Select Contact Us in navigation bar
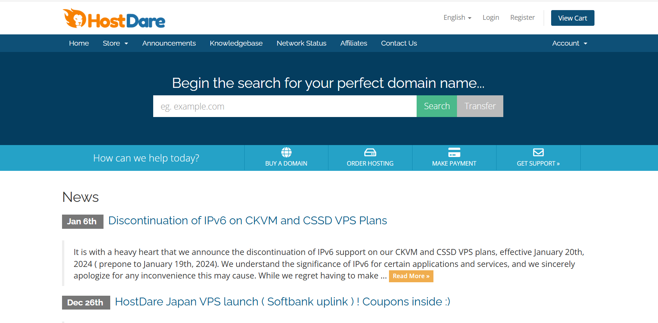 pyautogui.click(x=399, y=43)
